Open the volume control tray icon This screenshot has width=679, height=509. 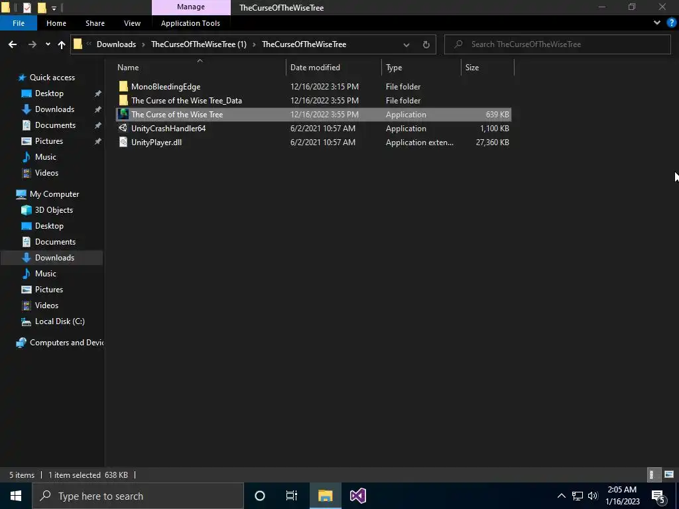point(593,496)
